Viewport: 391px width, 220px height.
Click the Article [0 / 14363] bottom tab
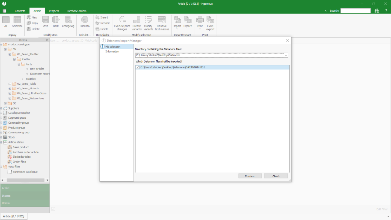point(14,216)
